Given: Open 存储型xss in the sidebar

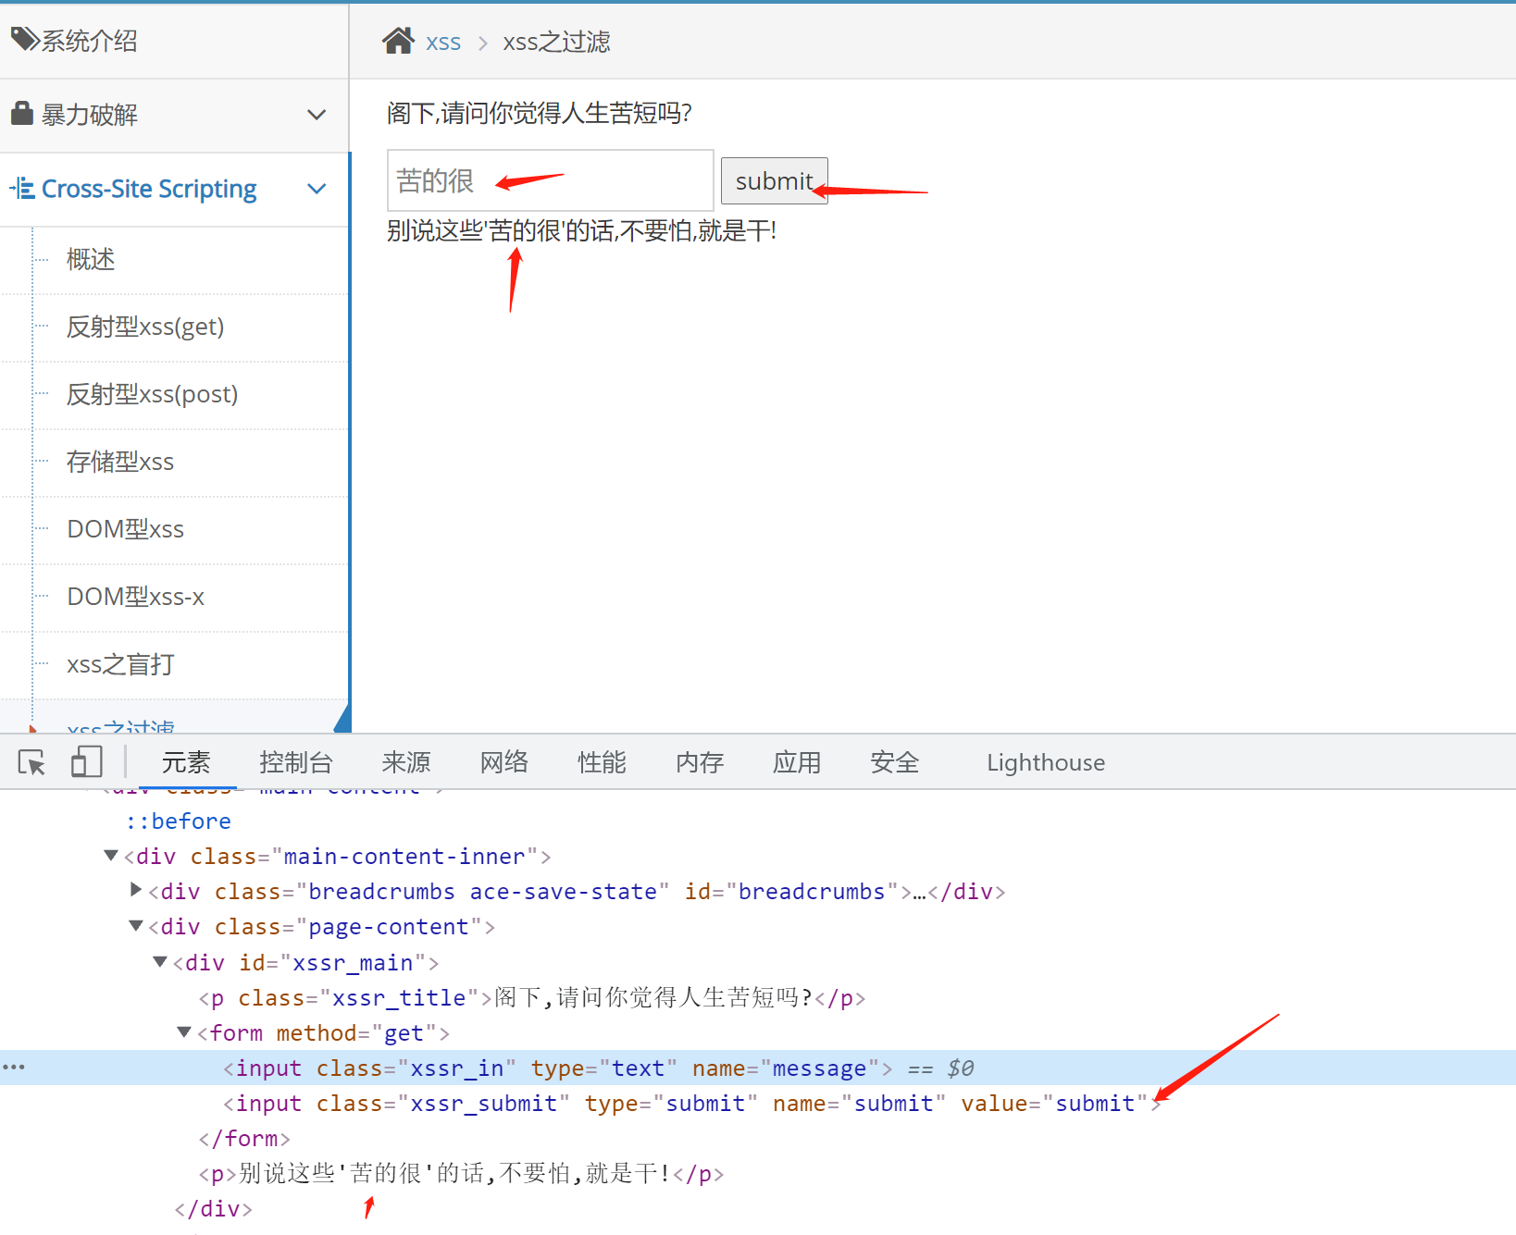Looking at the screenshot, I should (x=120, y=462).
